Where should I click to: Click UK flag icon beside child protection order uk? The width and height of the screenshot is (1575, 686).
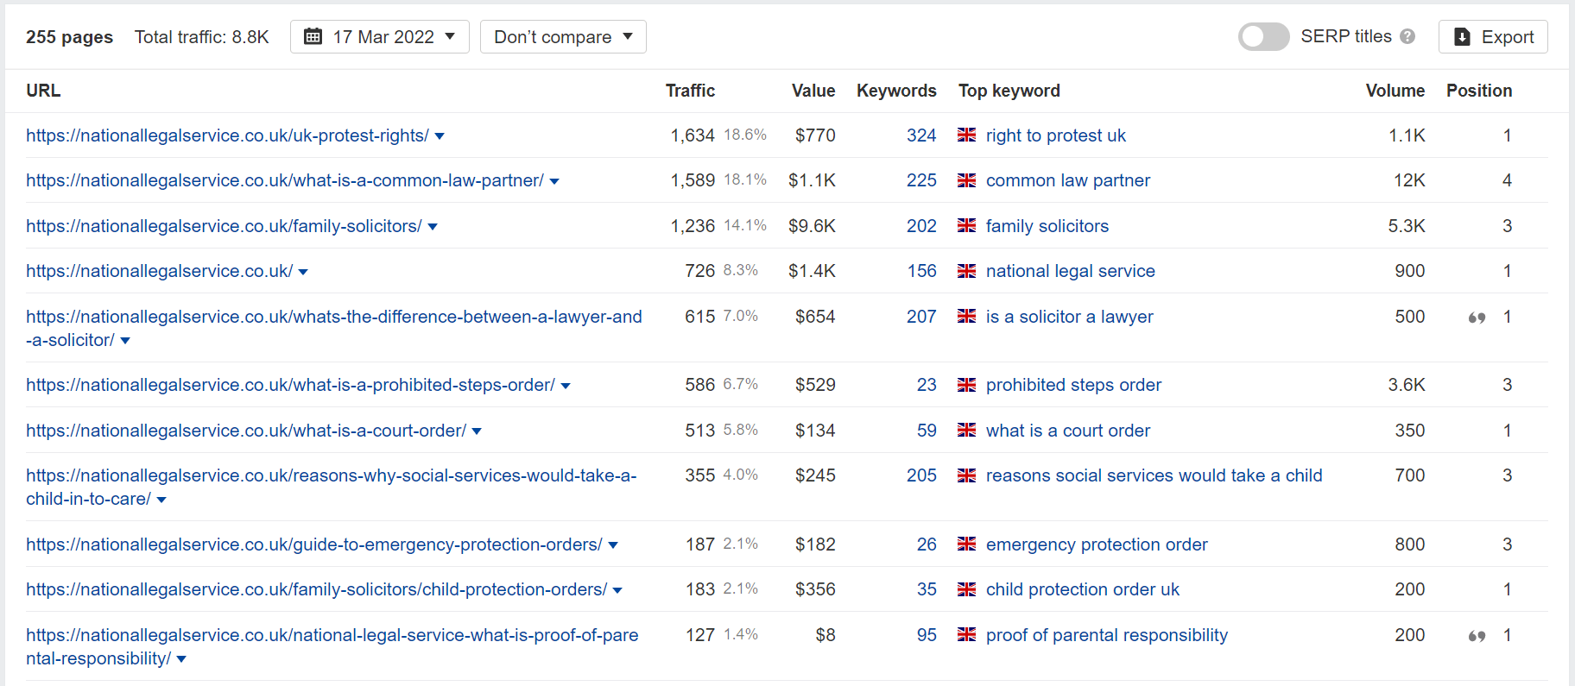click(x=967, y=589)
